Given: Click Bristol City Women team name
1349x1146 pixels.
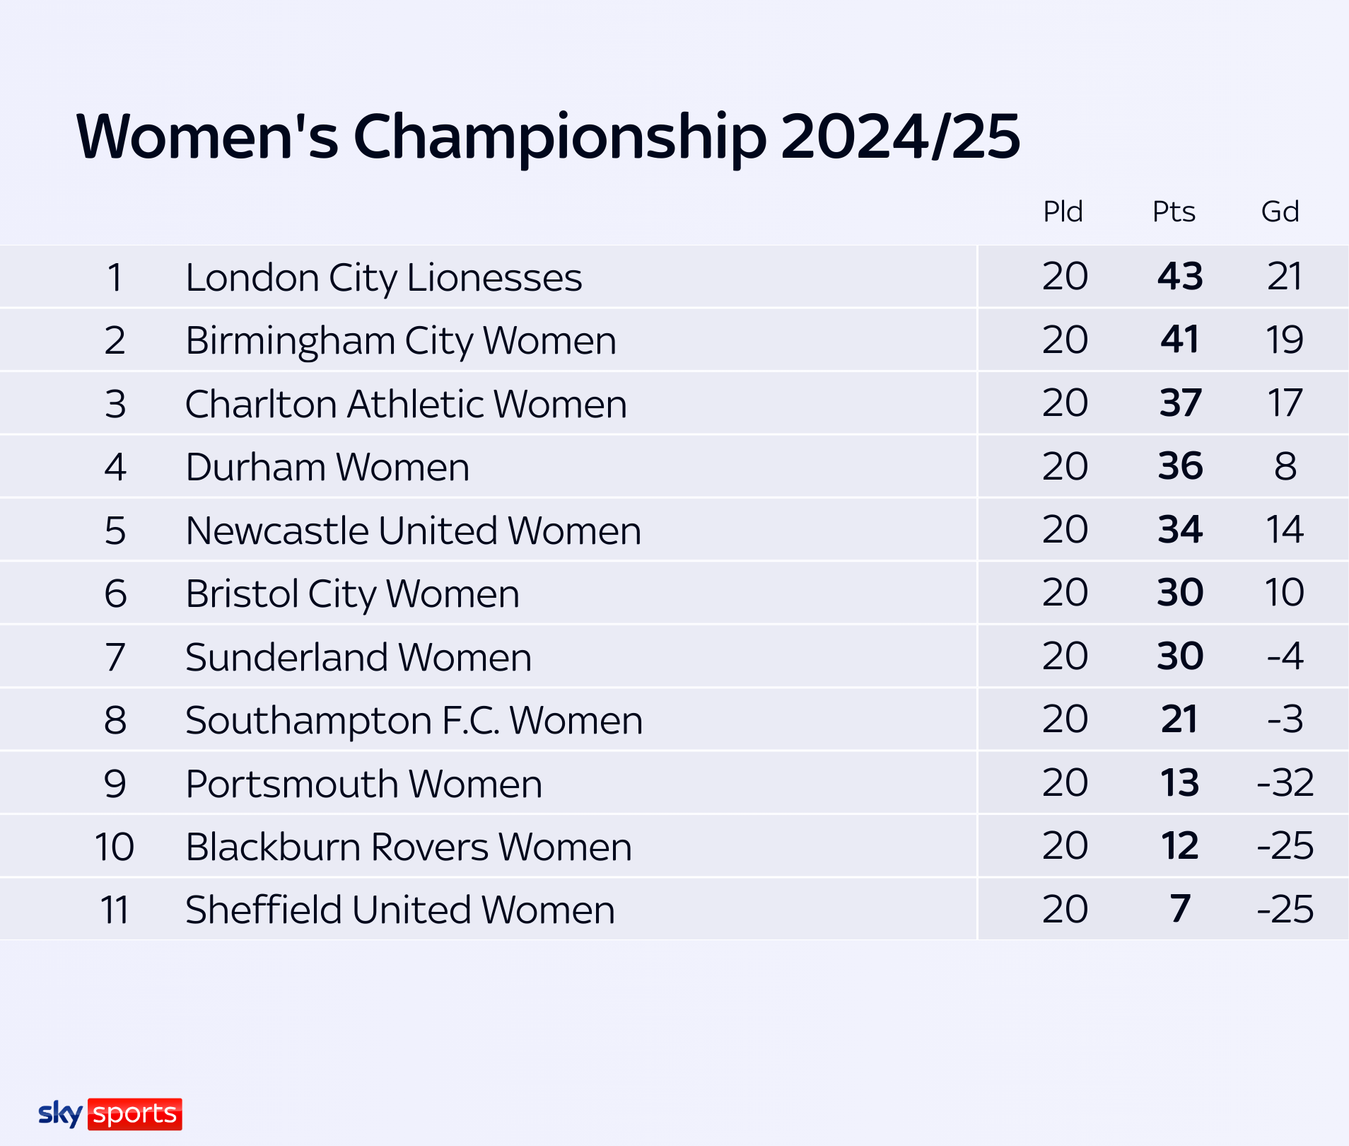Looking at the screenshot, I should (352, 594).
